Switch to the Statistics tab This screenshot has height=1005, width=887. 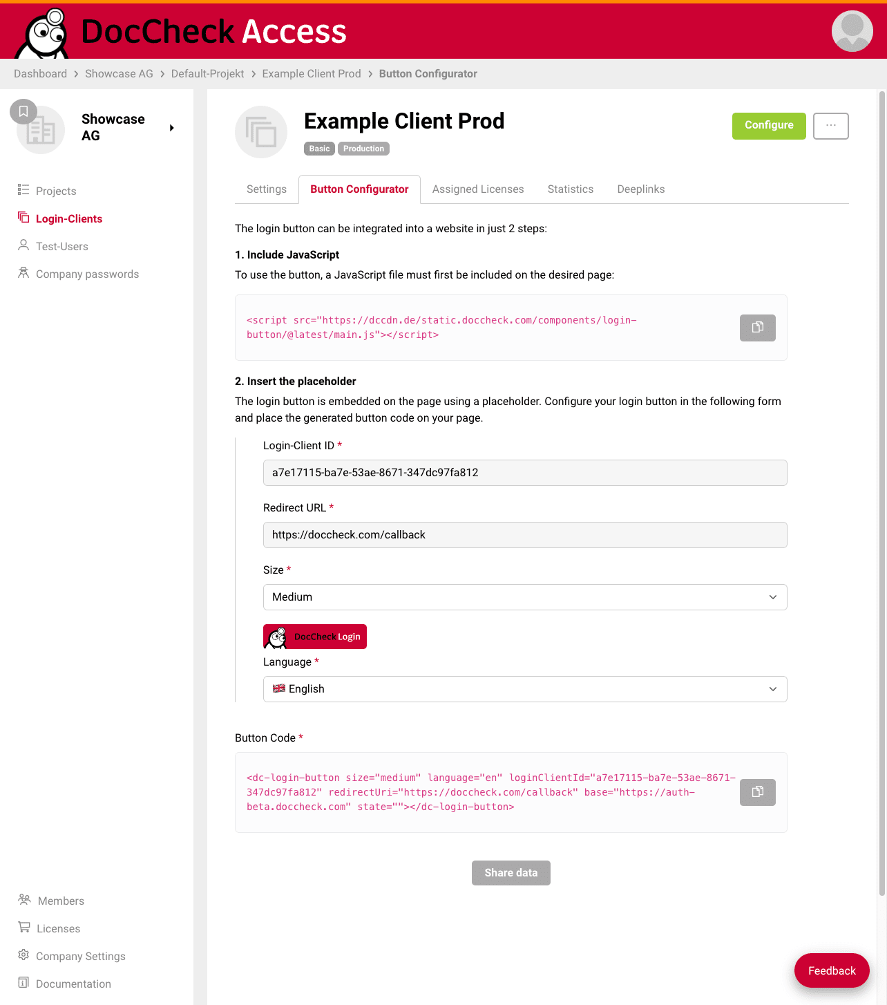[570, 189]
